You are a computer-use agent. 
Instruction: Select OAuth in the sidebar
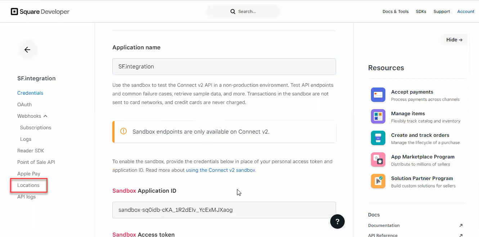tap(24, 104)
